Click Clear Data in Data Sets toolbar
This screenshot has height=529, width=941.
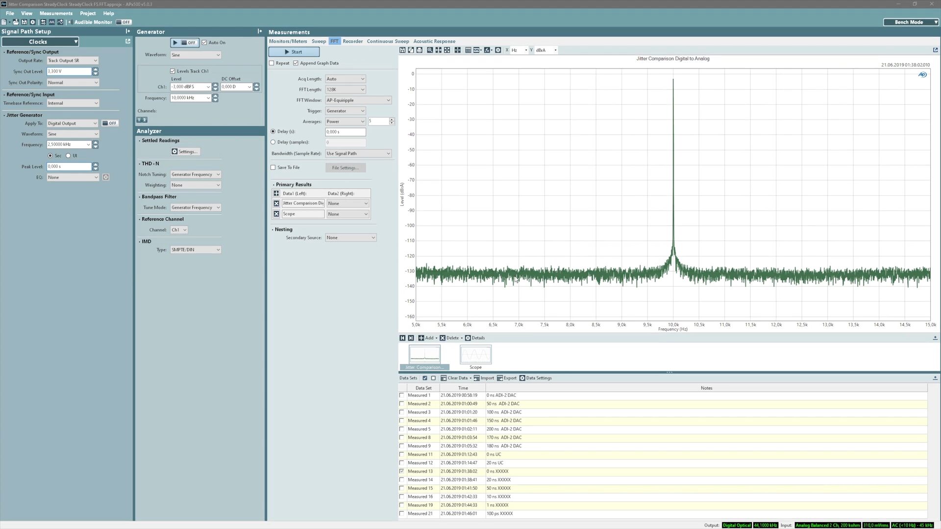point(456,378)
